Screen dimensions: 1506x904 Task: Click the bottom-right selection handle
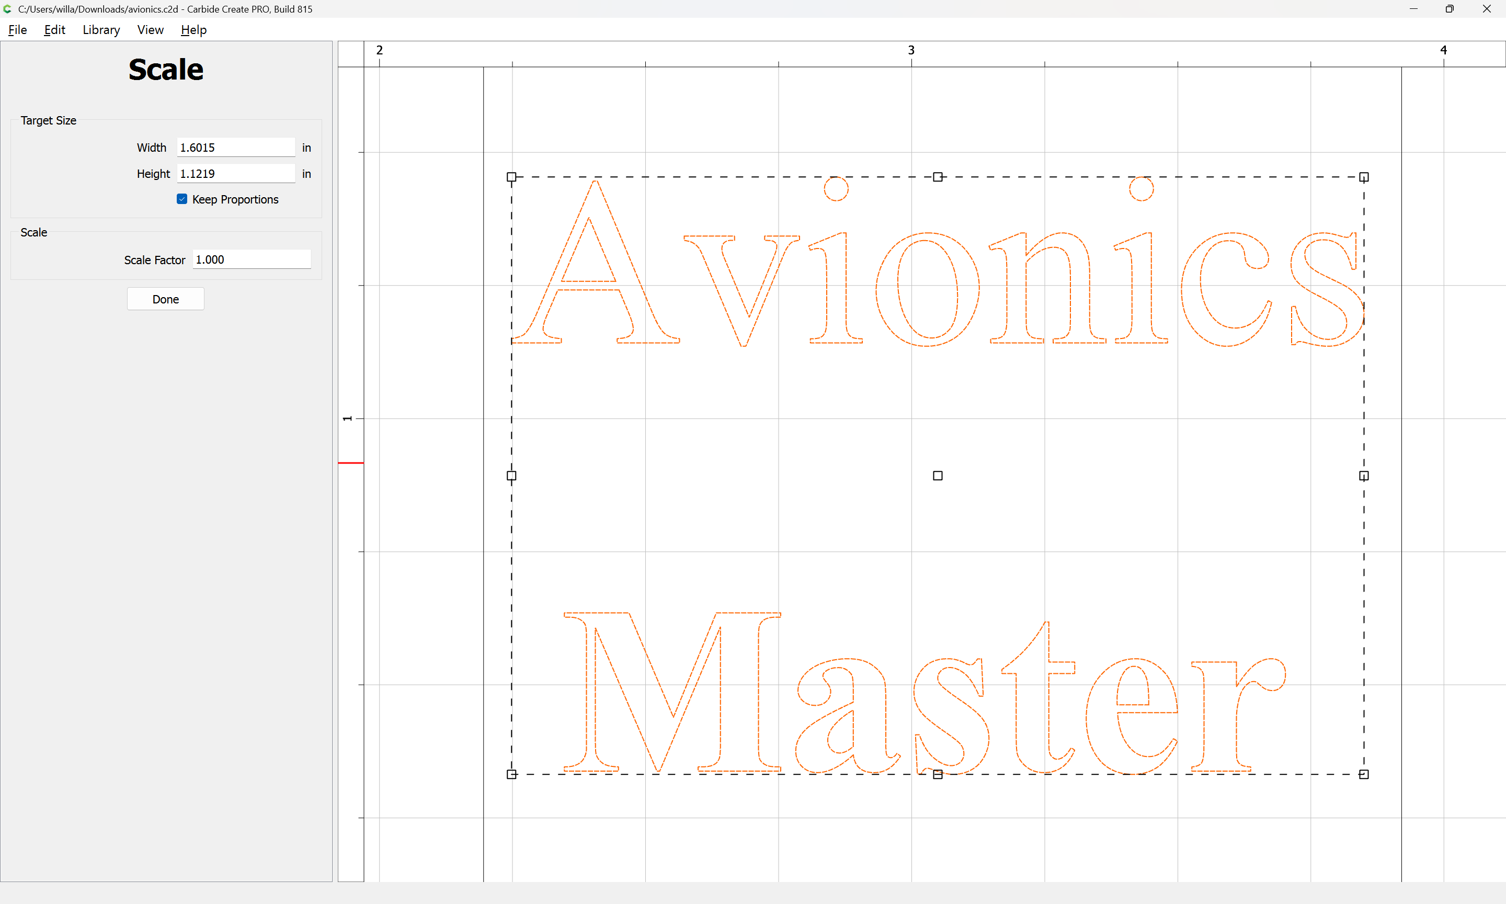pyautogui.click(x=1364, y=774)
